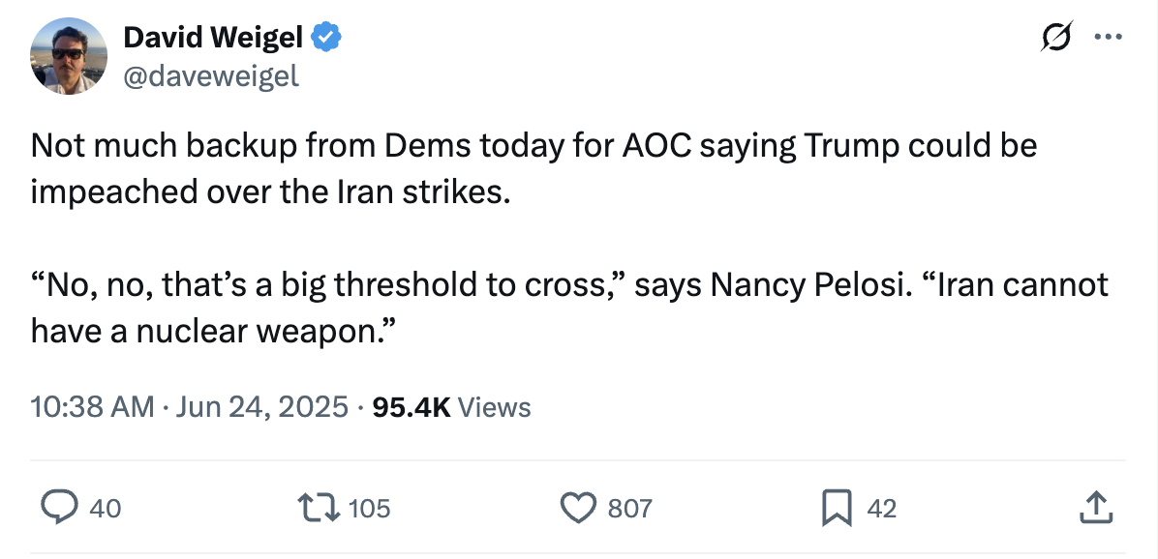Repost the tweet with the retweet icon
Screen dimensions: 1158x559
321,507
